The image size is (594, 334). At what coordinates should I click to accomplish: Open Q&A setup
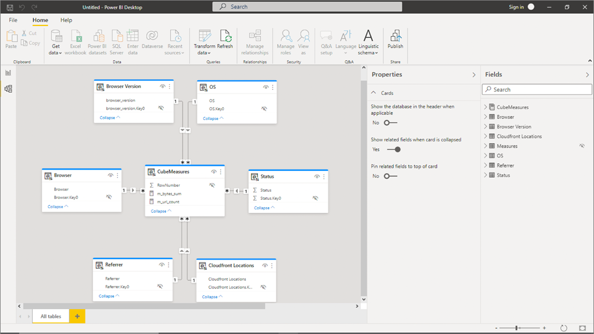326,43
